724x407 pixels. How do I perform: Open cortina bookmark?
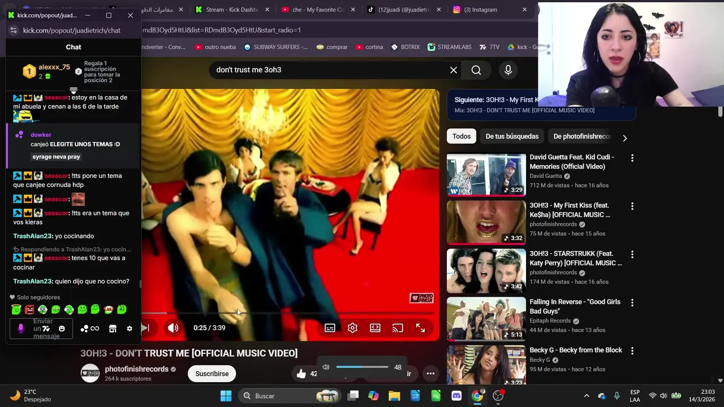pos(369,47)
